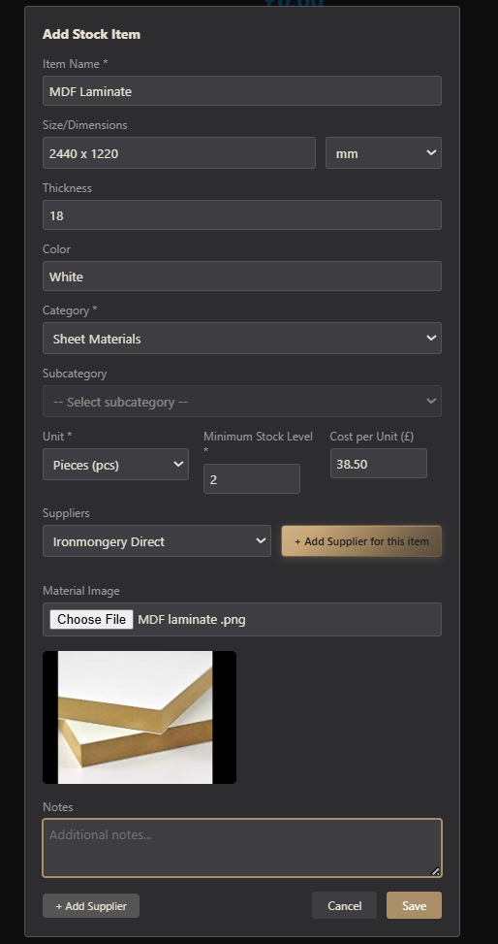
Task: Edit the Cost per Unit field 38.50
Action: (378, 464)
